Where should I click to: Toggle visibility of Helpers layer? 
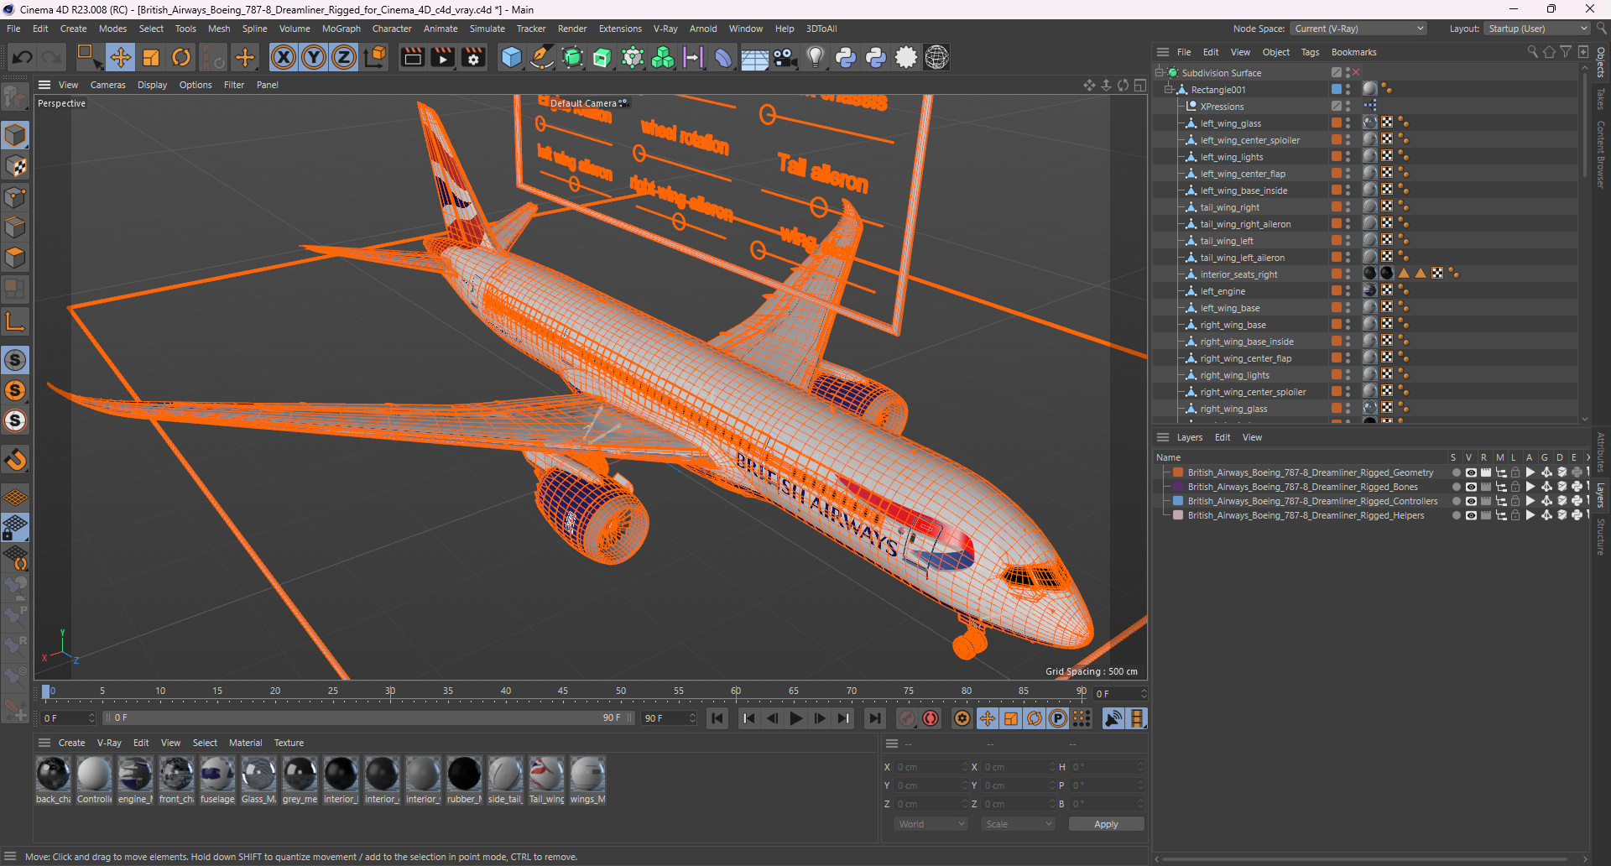coord(1470,515)
